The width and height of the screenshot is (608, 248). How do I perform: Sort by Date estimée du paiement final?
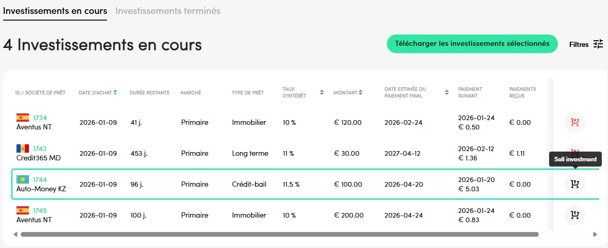(447, 93)
